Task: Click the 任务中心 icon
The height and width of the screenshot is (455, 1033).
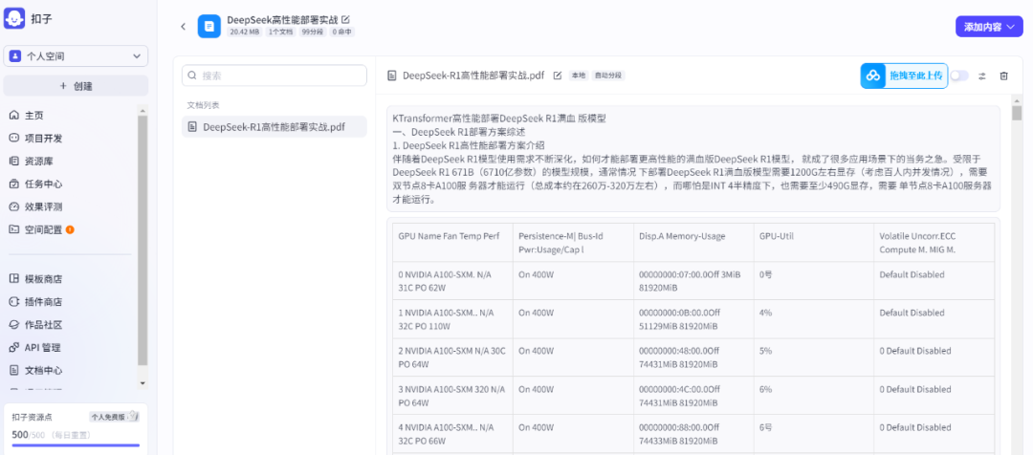Action: 13,184
